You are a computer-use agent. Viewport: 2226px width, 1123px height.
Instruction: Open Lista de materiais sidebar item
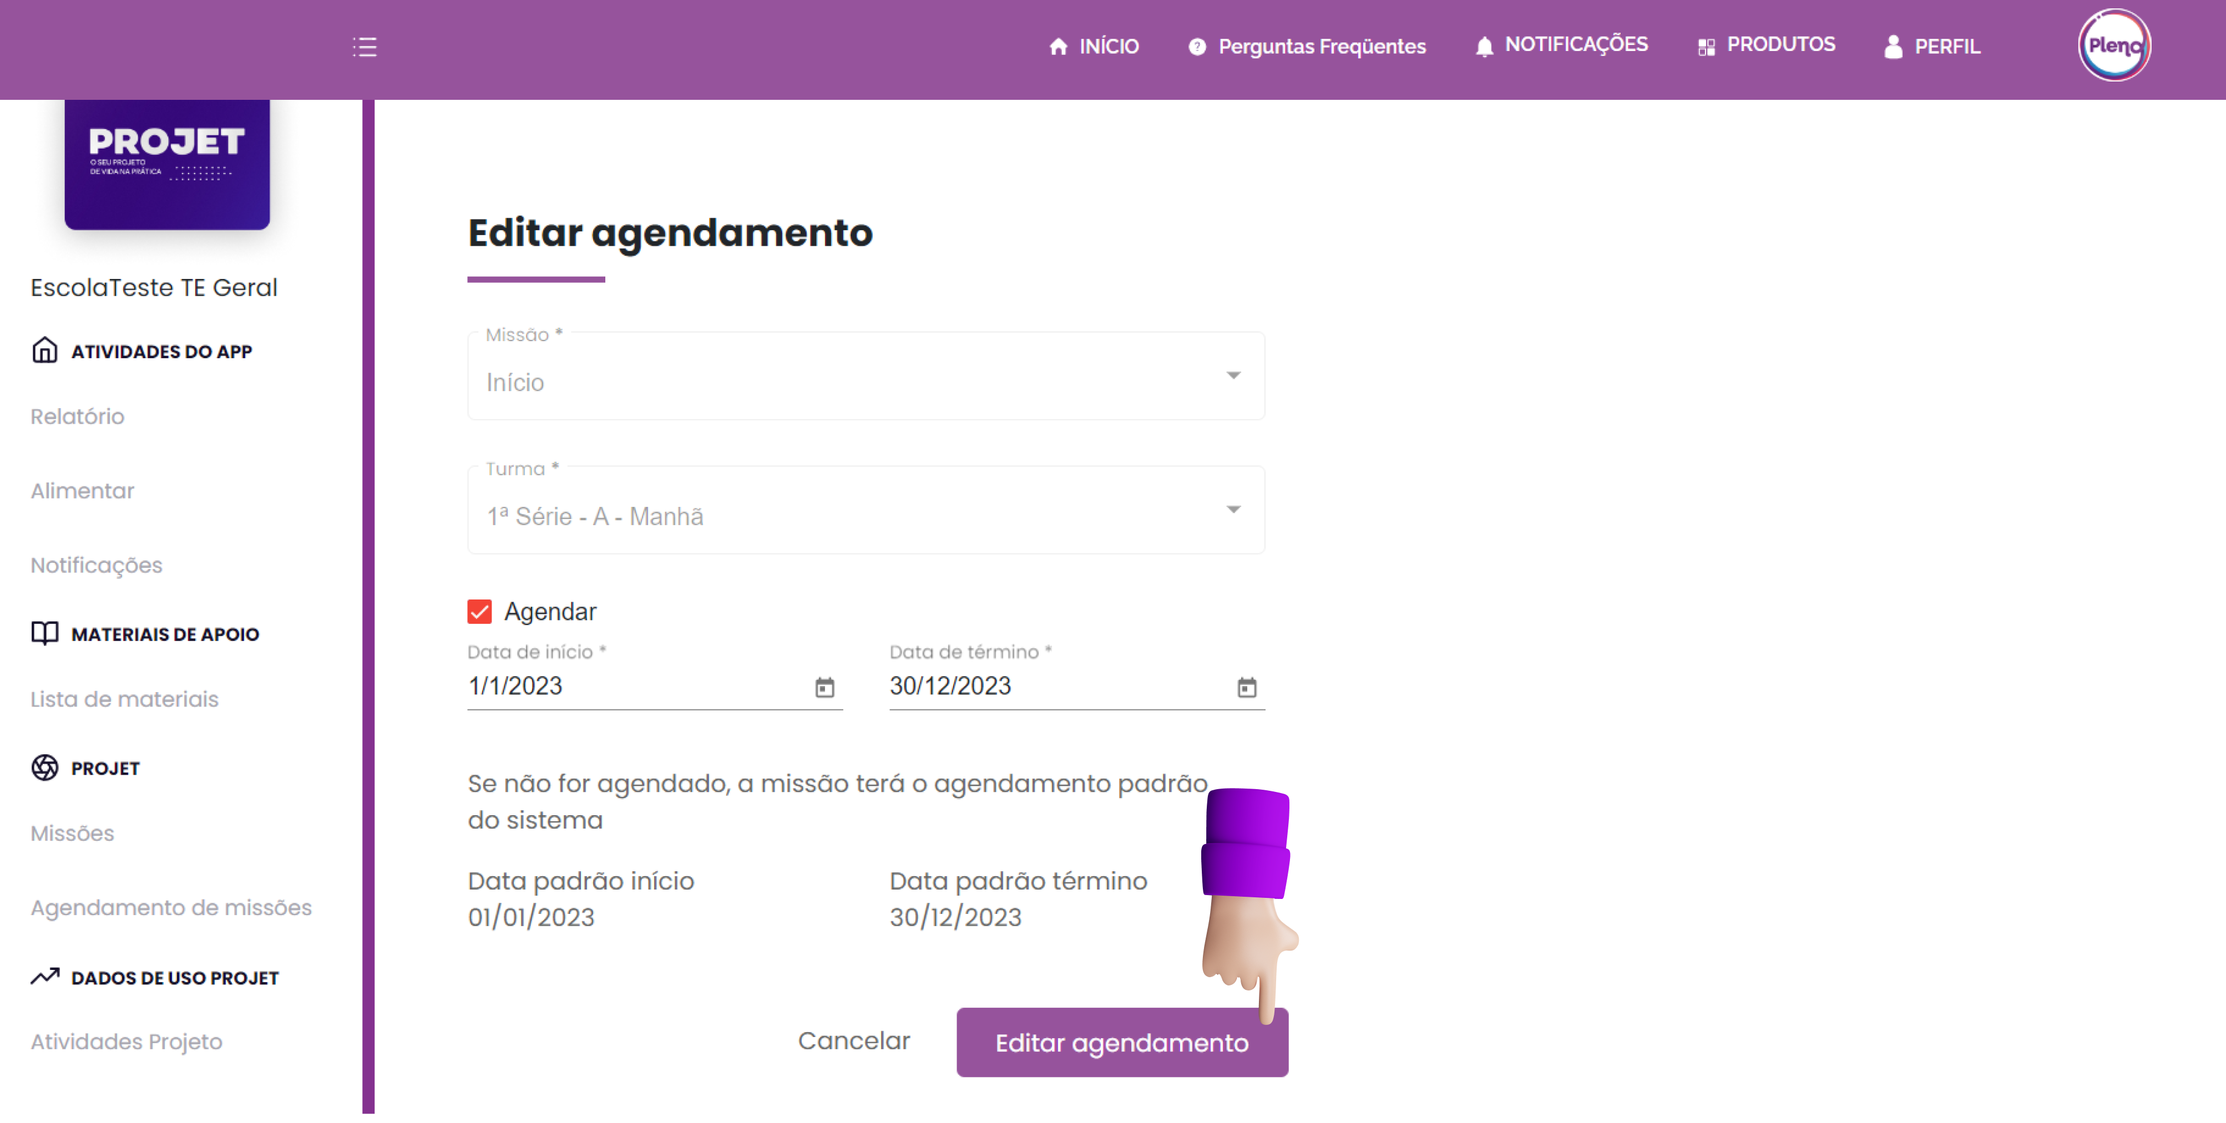click(124, 699)
